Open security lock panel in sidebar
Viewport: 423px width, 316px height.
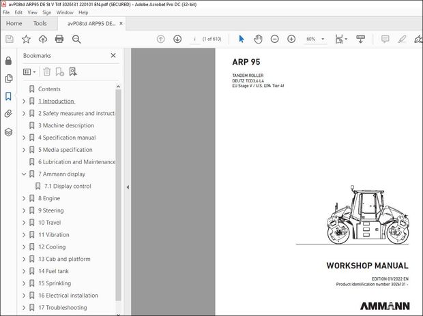pos(8,61)
